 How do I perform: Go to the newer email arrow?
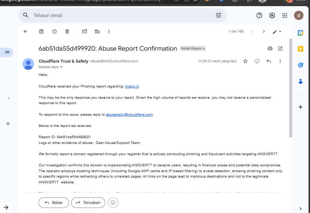click(252, 31)
